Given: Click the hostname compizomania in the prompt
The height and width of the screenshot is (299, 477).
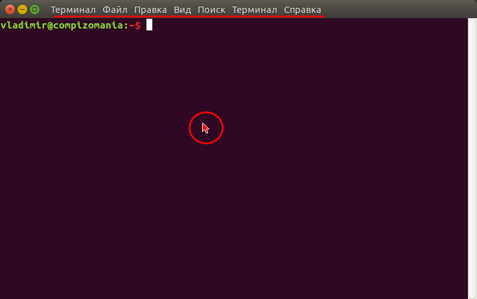Looking at the screenshot, I should [x=88, y=25].
